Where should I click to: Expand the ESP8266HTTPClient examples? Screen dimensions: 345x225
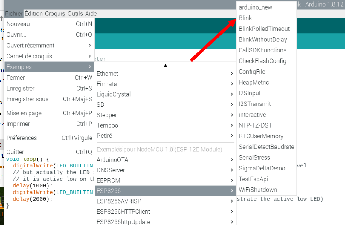coord(165,211)
